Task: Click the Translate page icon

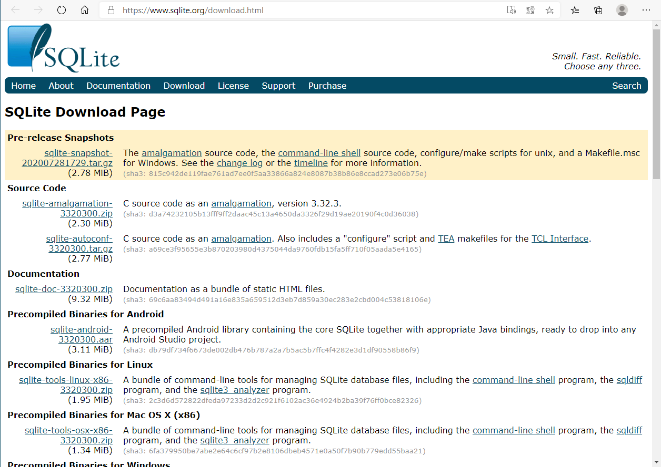Action: point(530,10)
